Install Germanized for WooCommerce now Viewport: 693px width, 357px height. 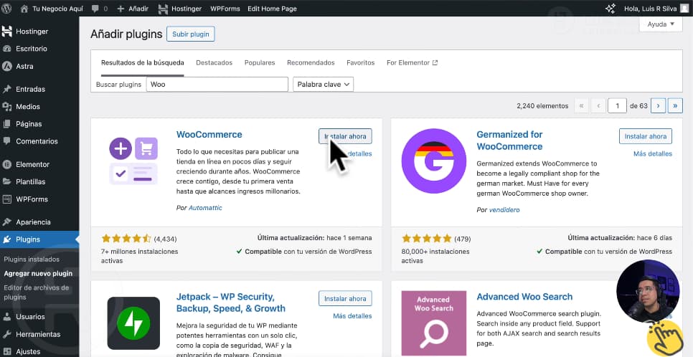(645, 136)
